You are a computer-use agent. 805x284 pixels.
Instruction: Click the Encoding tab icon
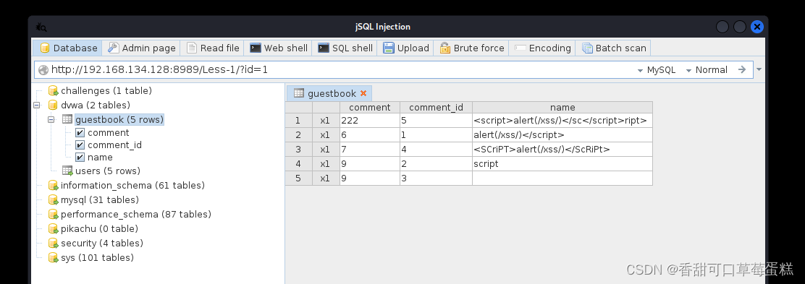coord(520,48)
